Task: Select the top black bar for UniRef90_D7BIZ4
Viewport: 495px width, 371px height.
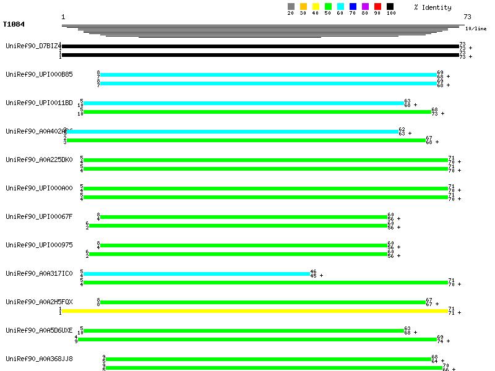Action: point(260,46)
